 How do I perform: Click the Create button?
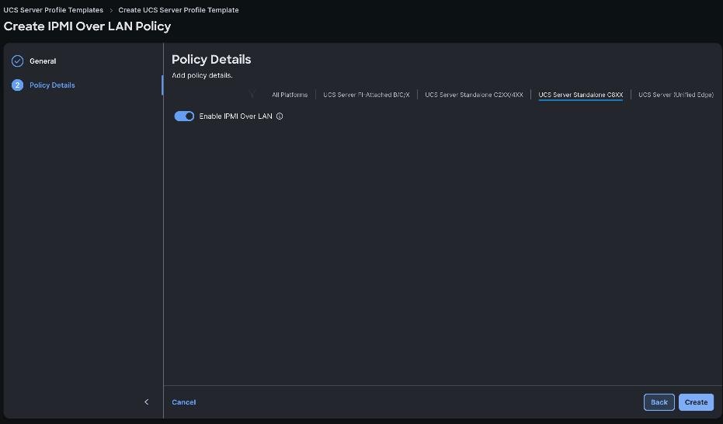696,402
